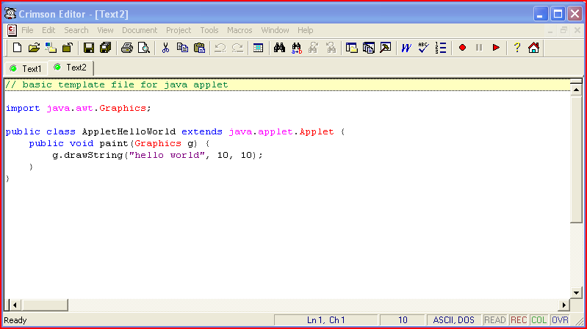This screenshot has width=587, height=329.
Task: Open preferences with the hammer icon
Action: pos(386,48)
